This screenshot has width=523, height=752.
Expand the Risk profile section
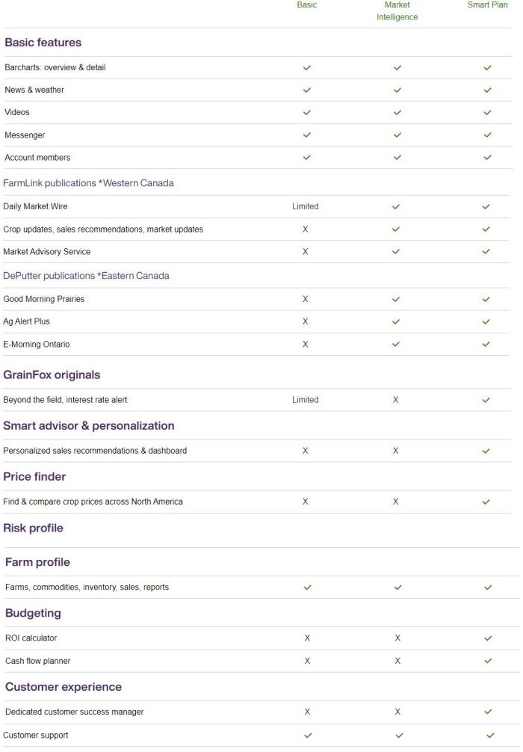point(33,528)
